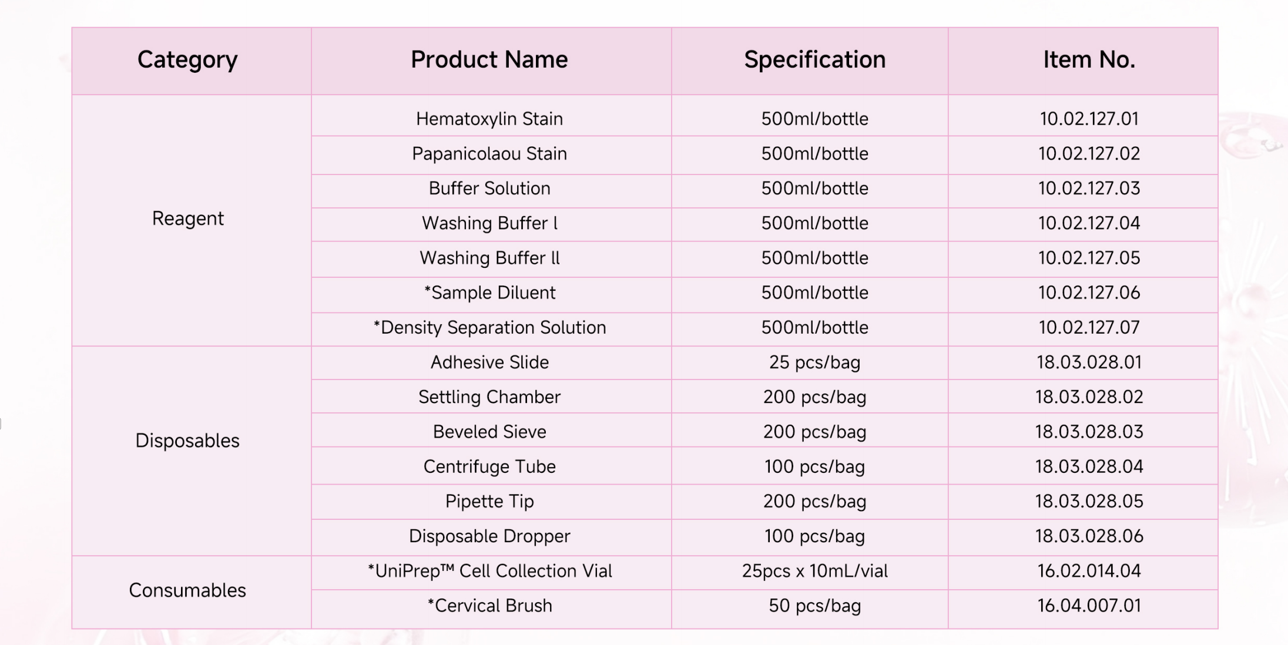Click the Papanicolaou Stain product cell
This screenshot has height=645, width=1288.
(489, 154)
